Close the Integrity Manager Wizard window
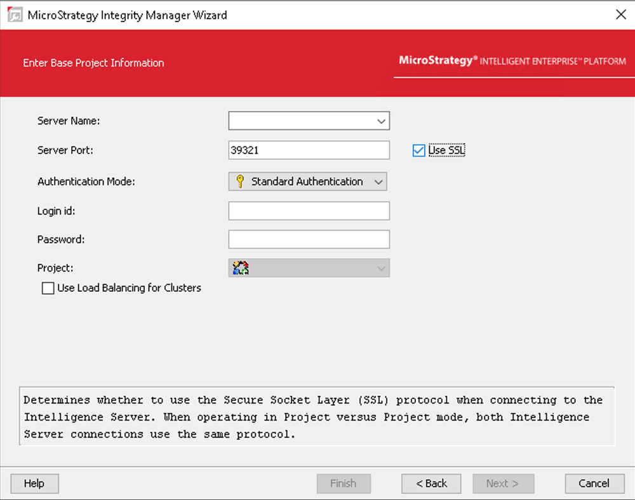635x500 pixels. pyautogui.click(x=620, y=15)
